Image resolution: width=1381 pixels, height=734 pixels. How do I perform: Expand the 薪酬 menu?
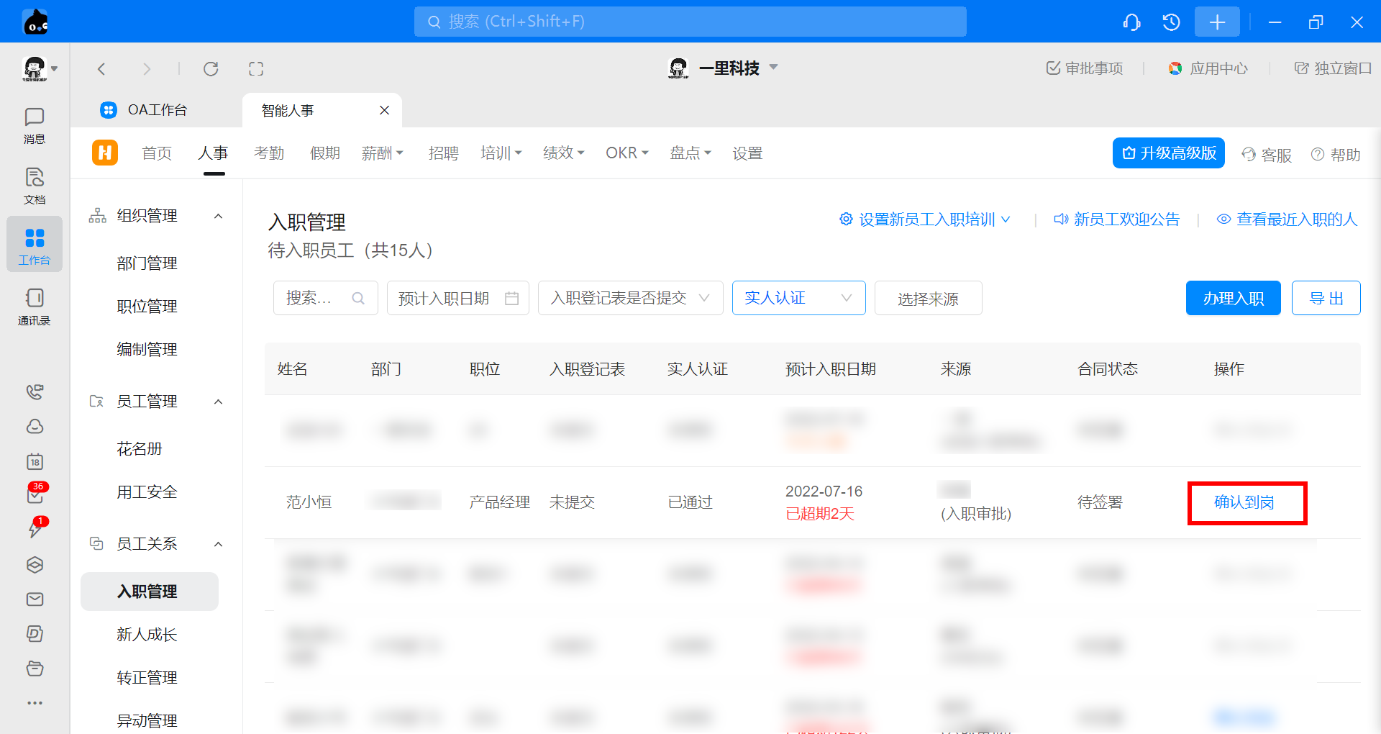point(382,153)
